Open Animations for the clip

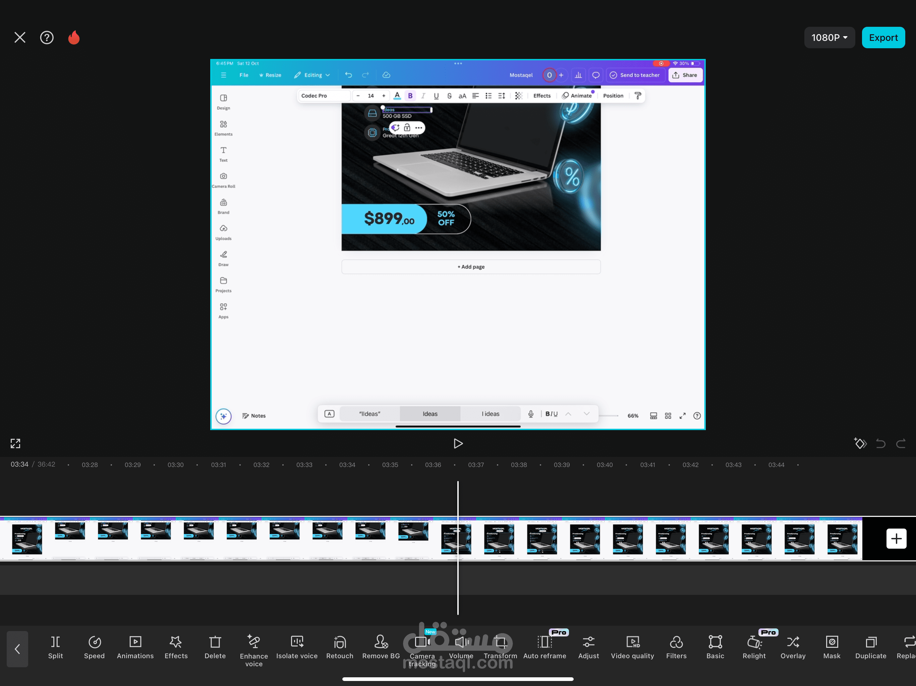click(x=135, y=647)
